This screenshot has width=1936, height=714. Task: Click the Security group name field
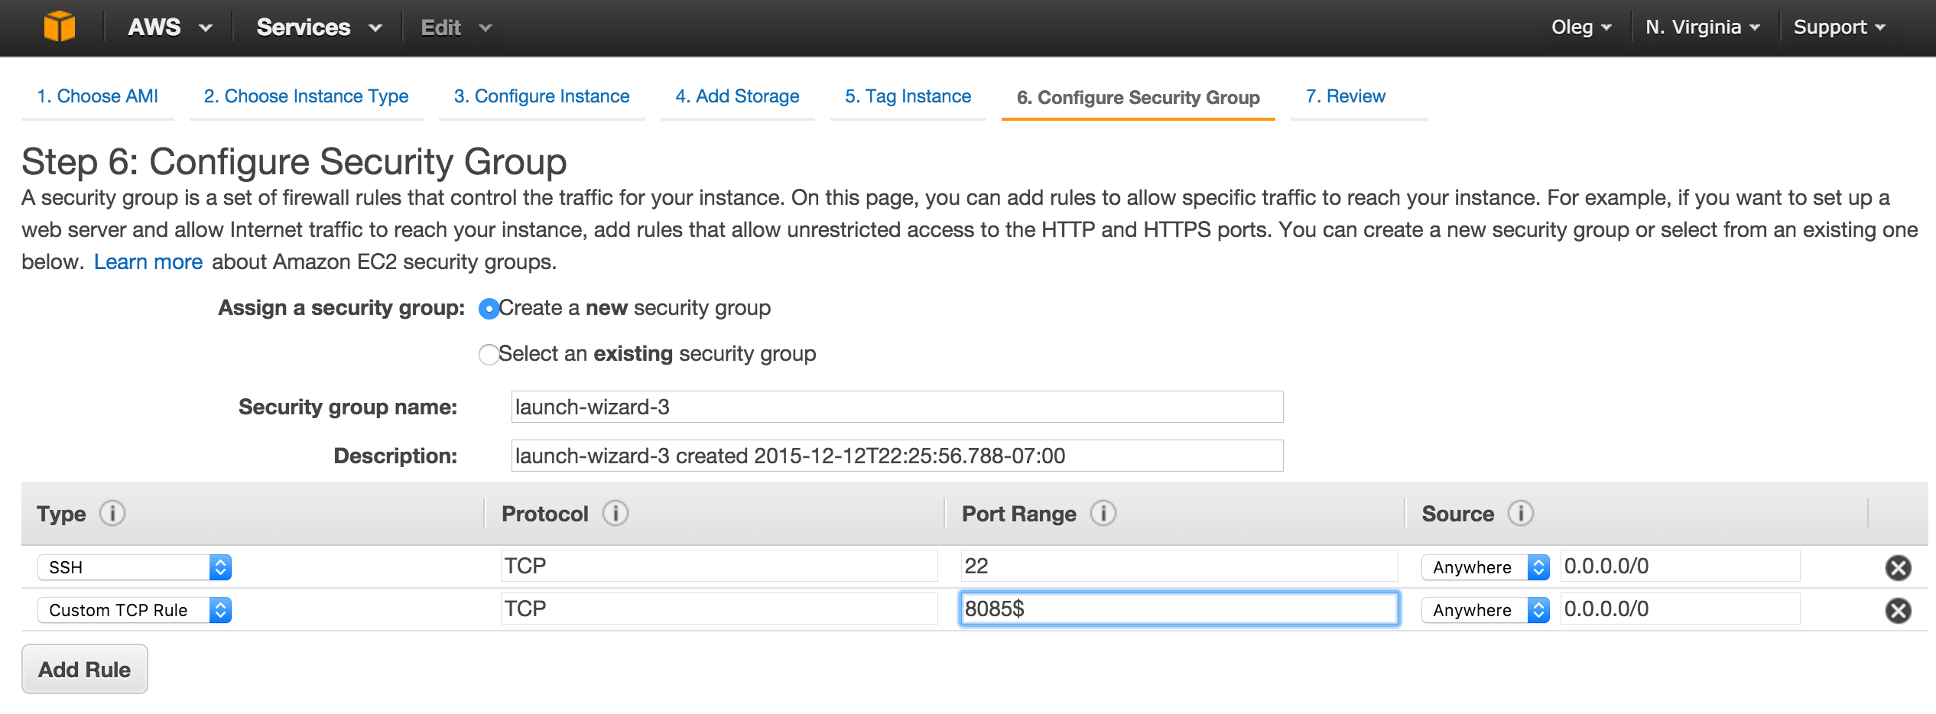897,407
